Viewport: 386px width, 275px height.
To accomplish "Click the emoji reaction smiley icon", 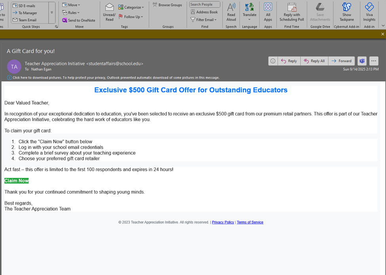I will [273, 61].
